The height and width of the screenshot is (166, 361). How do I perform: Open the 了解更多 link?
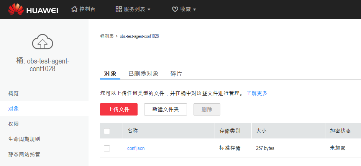(257, 93)
